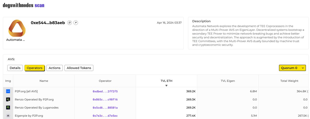Sort by the TVL ETH column header

click(x=166, y=81)
